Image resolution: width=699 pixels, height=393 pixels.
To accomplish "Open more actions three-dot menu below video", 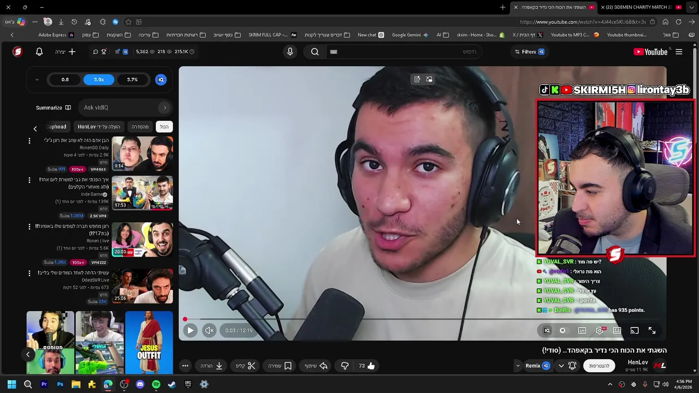I will coord(185,366).
